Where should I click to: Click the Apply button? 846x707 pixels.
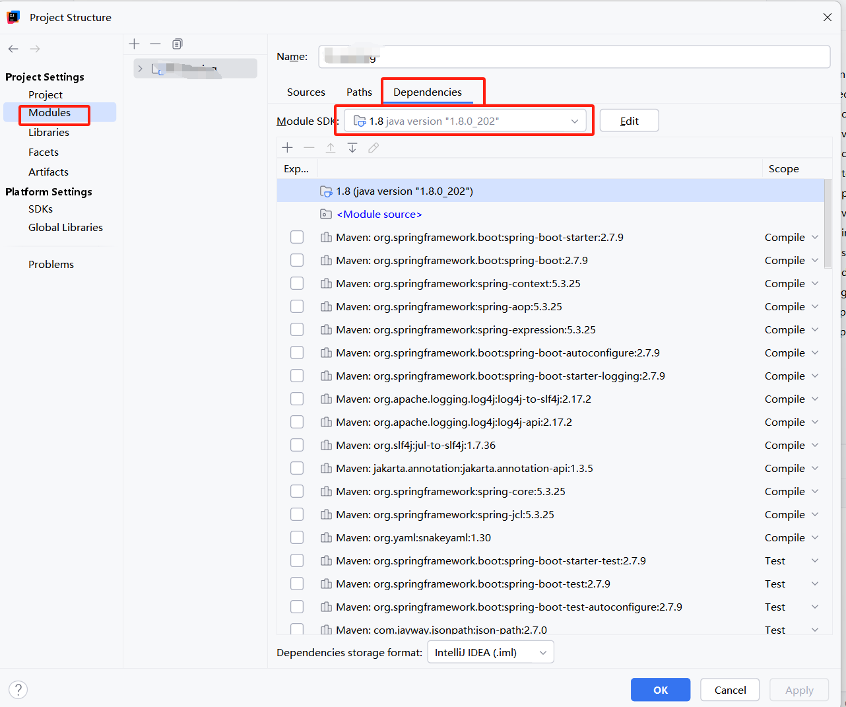point(799,690)
